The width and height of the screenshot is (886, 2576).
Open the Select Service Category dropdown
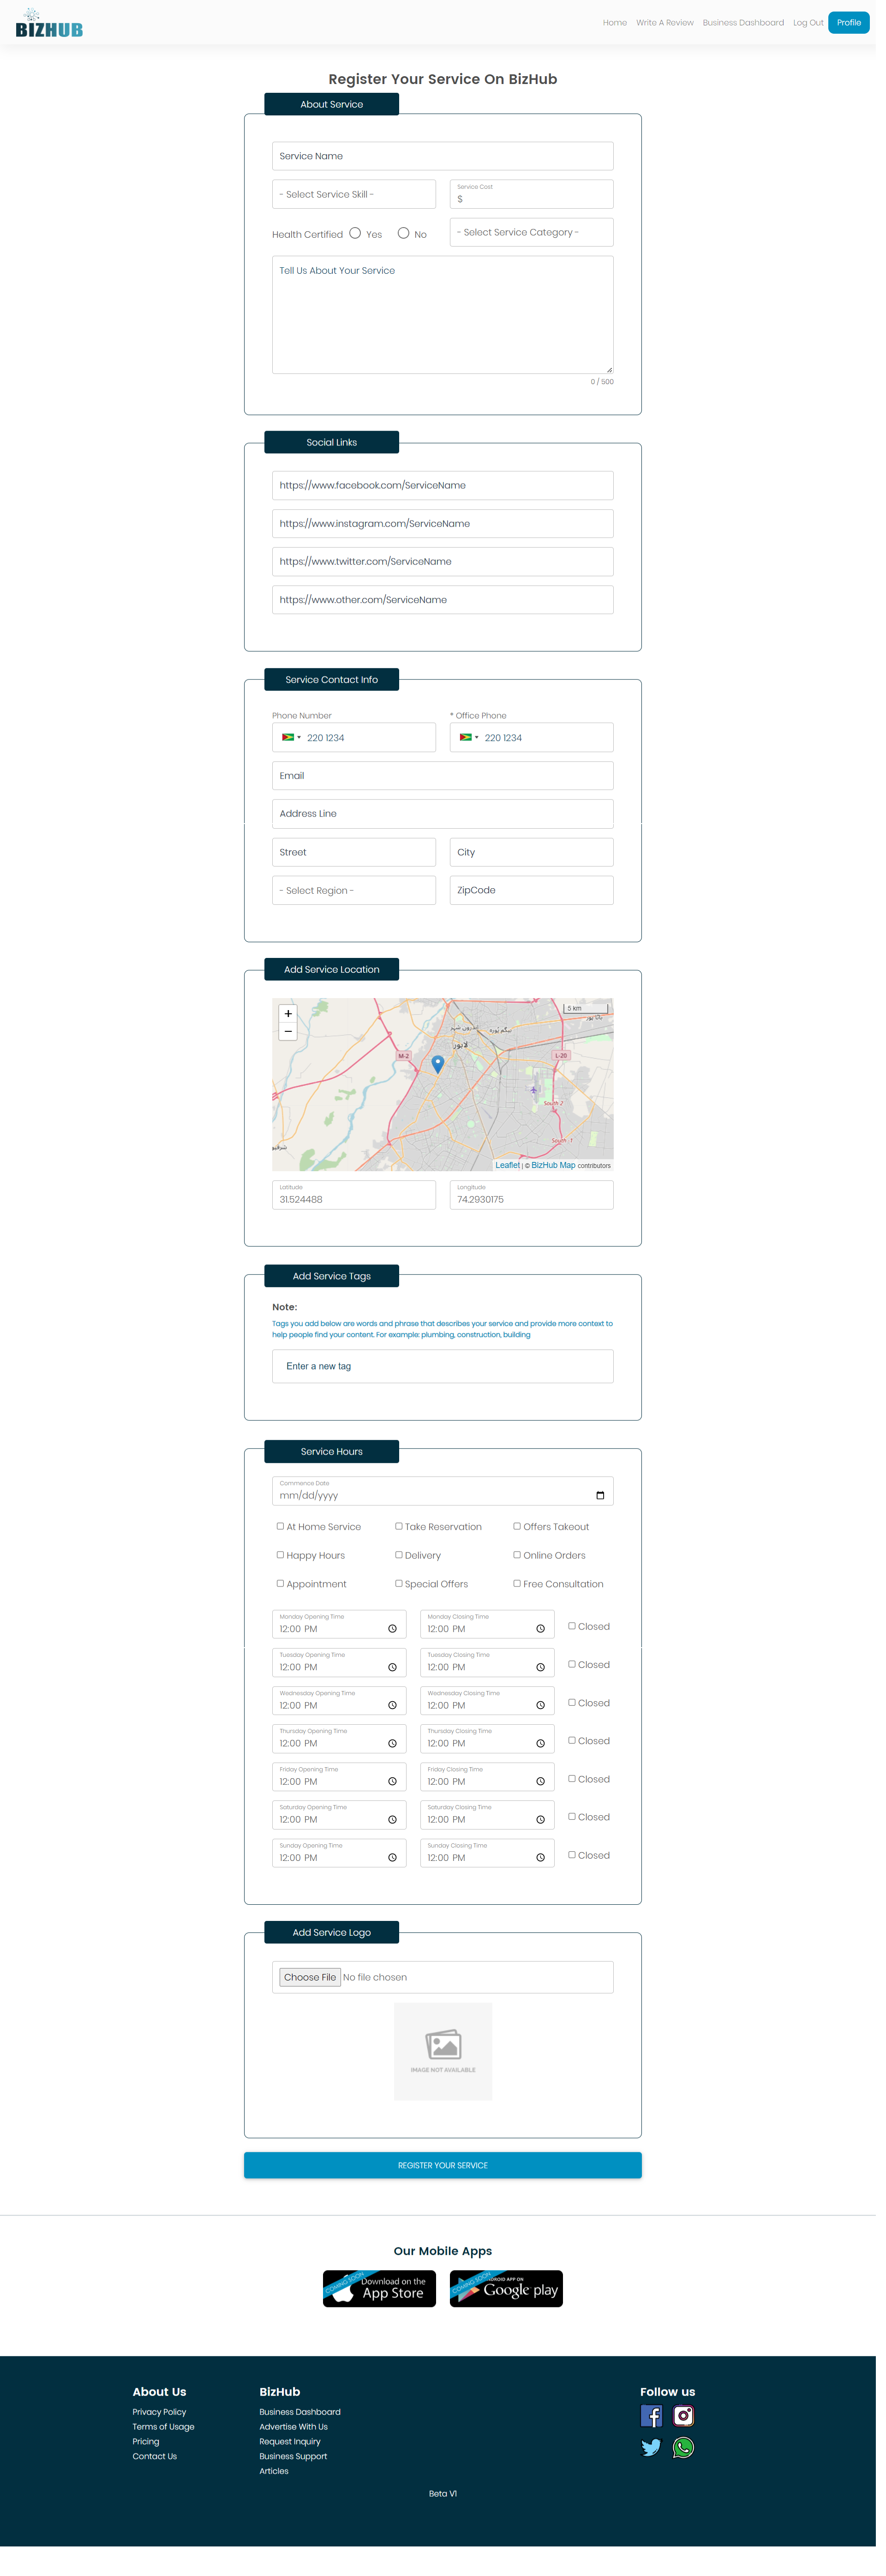coord(531,232)
